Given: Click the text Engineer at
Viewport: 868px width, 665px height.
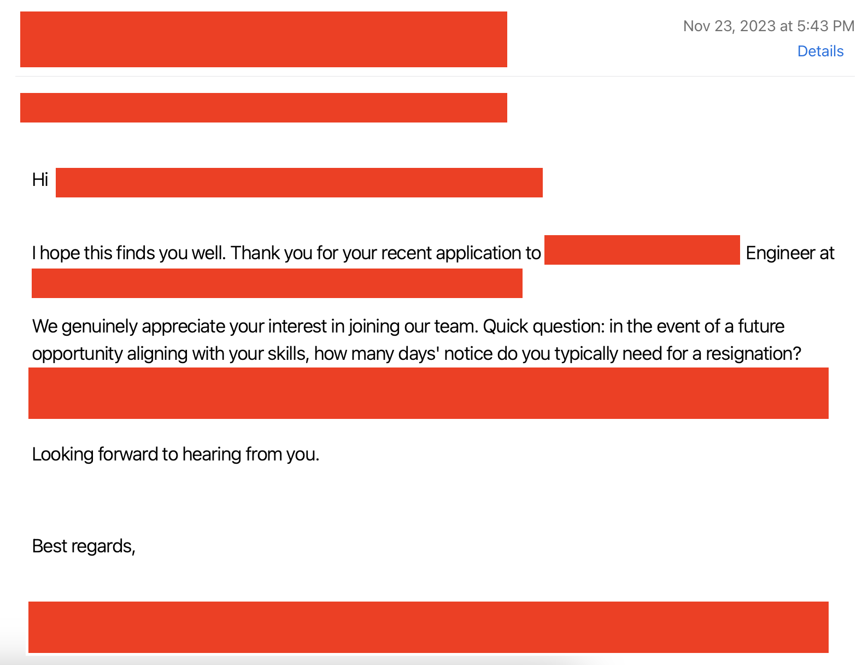Looking at the screenshot, I should click(x=790, y=253).
